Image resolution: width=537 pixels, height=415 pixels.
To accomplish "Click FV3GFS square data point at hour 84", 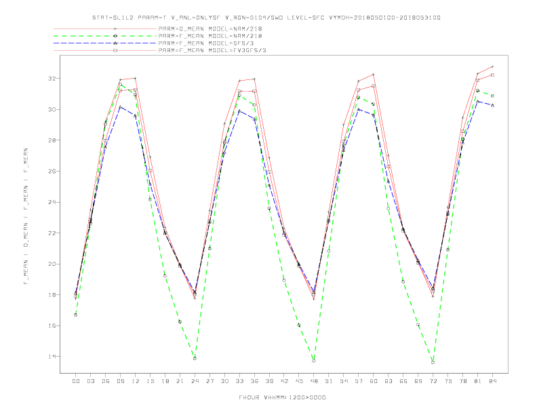I will coord(492,75).
